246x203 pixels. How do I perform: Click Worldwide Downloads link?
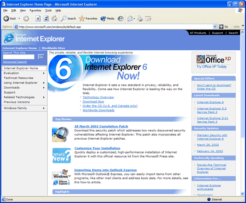pos(98,110)
